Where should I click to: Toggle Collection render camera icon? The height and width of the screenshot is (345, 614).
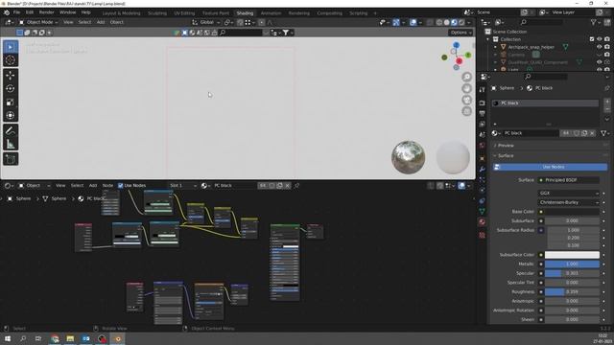pyautogui.click(x=607, y=39)
